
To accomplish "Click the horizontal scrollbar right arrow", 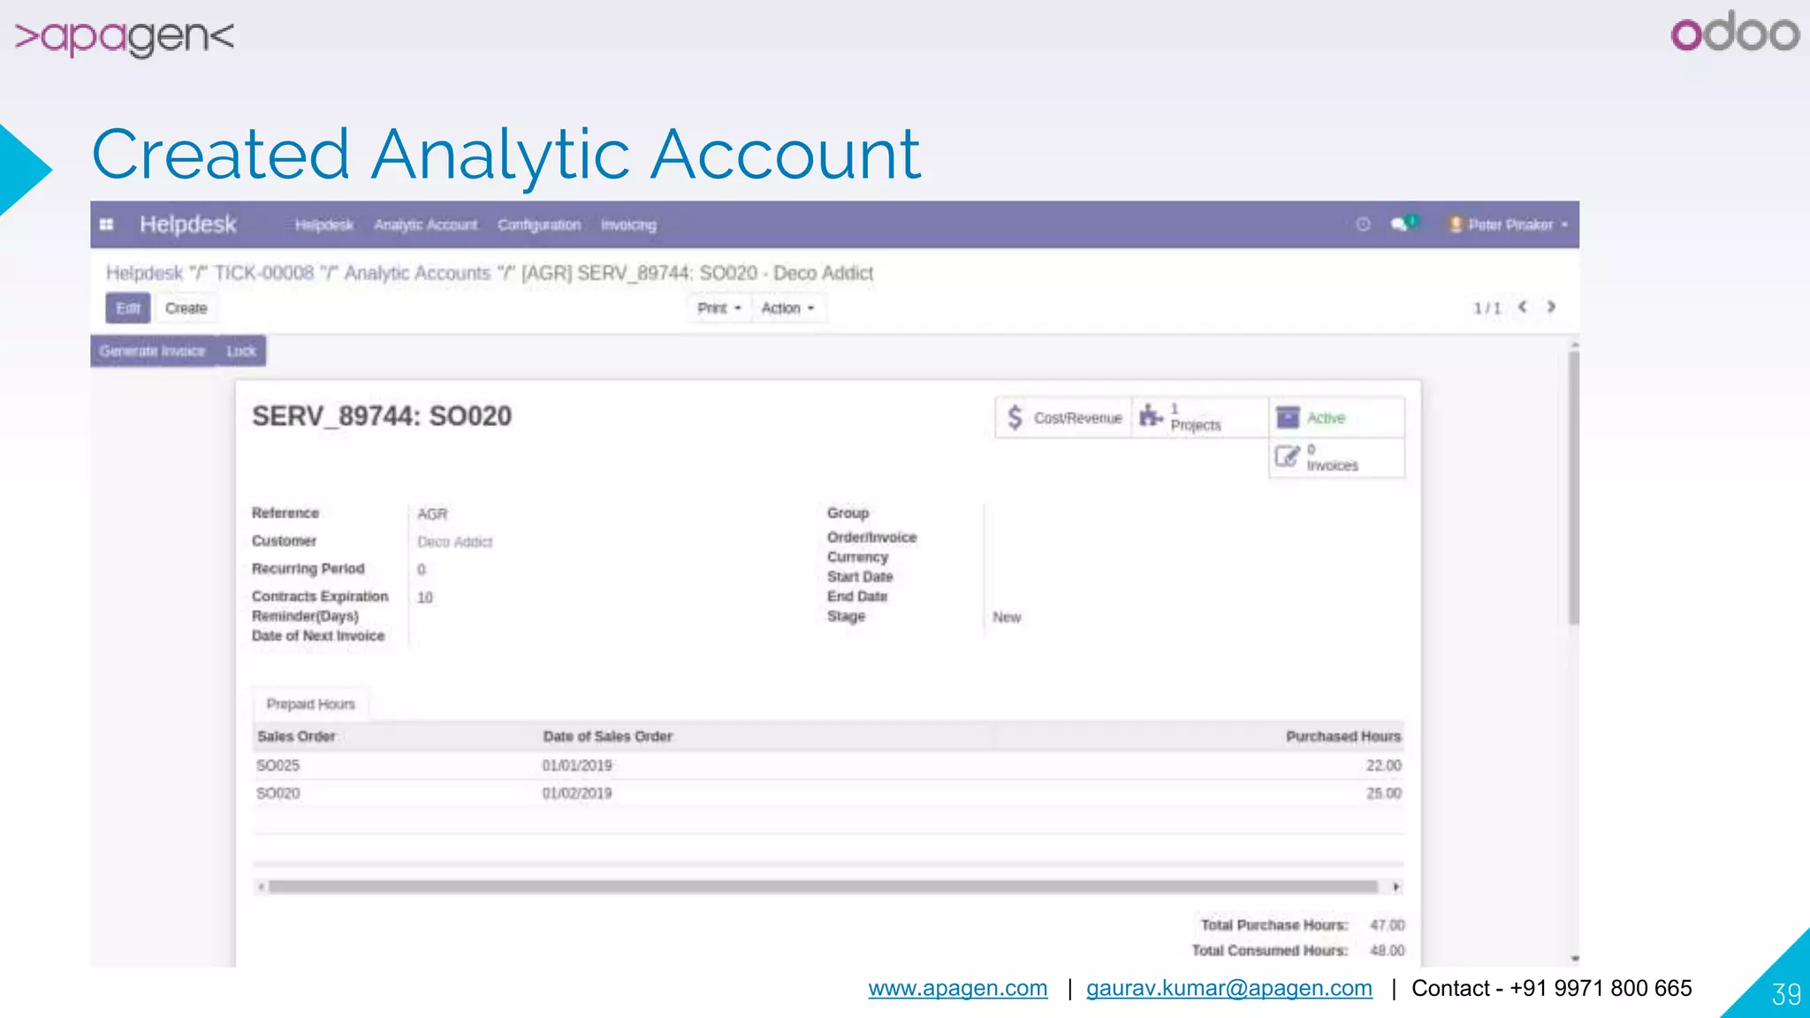I will (1396, 886).
